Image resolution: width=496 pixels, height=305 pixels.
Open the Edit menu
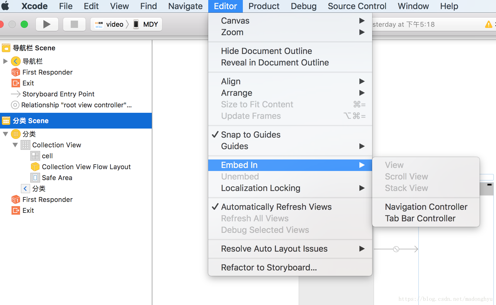(x=91, y=6)
